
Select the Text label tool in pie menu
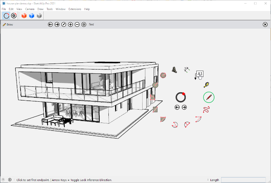pos(199,75)
